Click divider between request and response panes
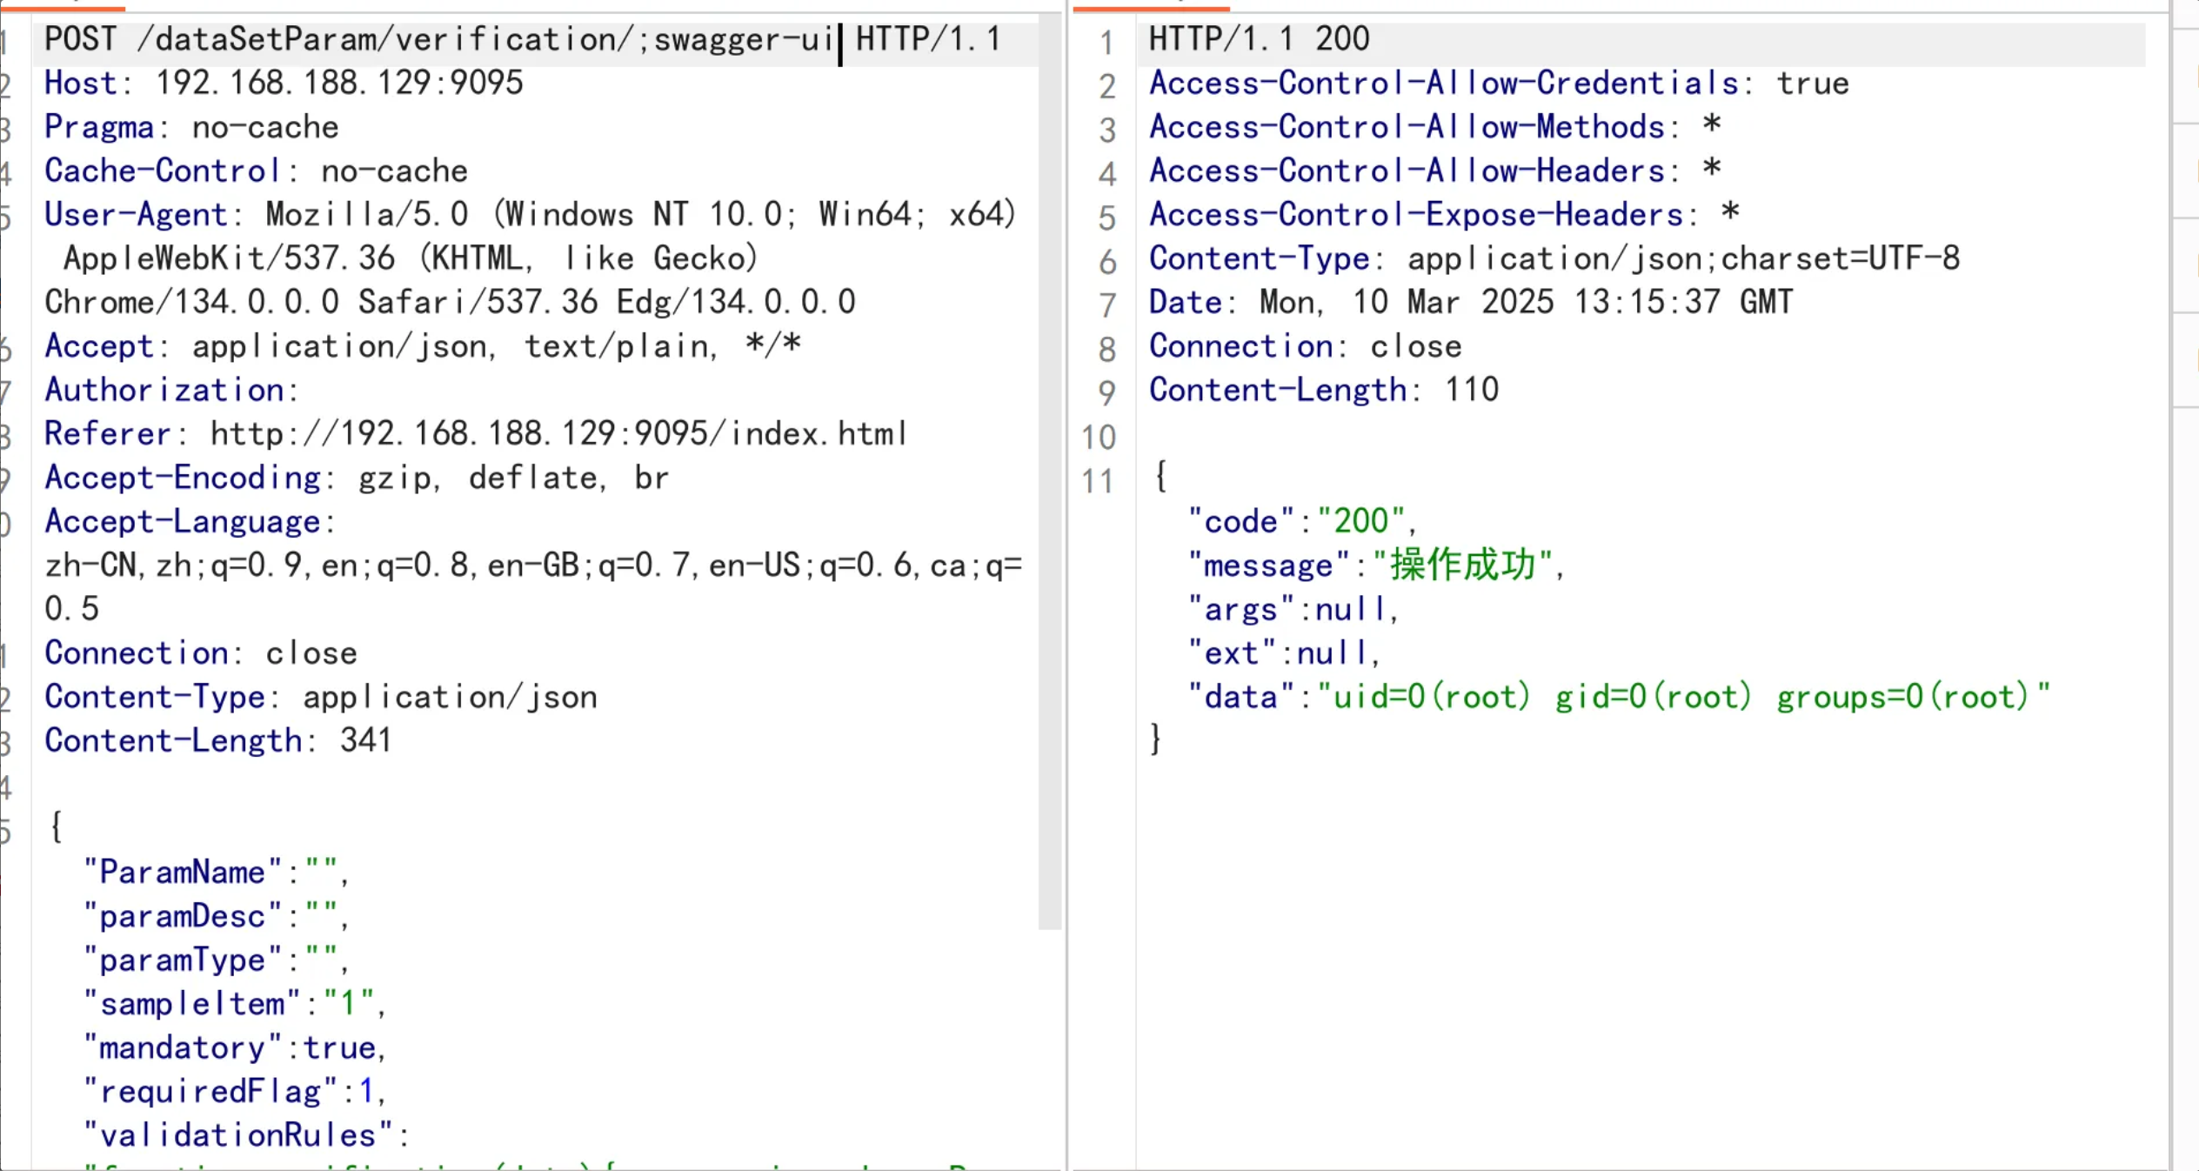 click(1067, 585)
